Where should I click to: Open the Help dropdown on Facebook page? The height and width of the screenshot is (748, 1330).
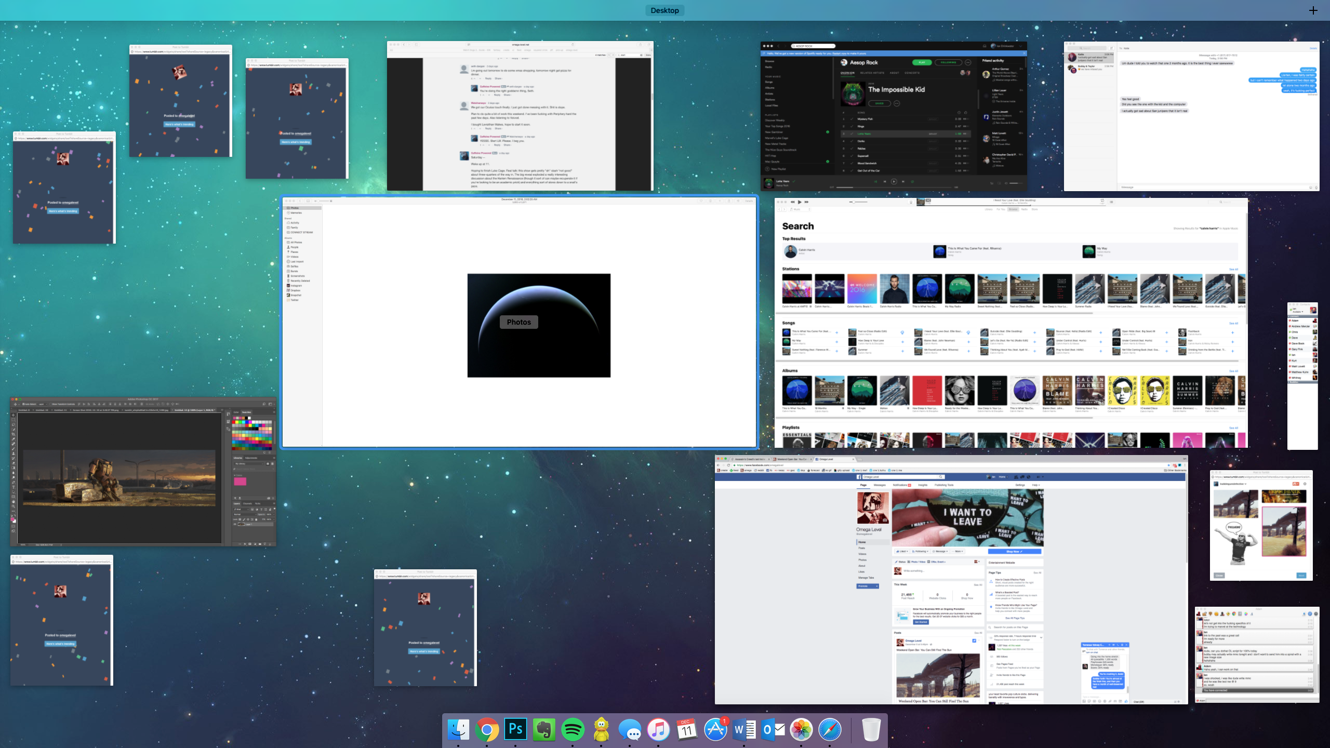tap(1036, 485)
